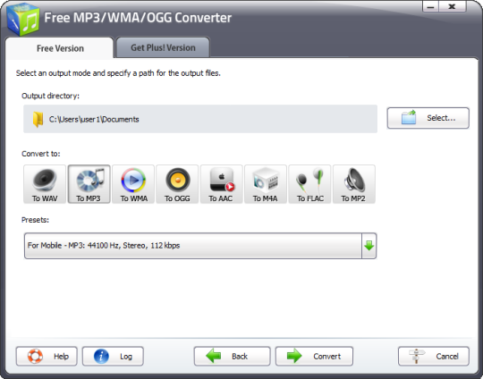
Task: Click the output directory path field
Action: pyautogui.click(x=200, y=119)
